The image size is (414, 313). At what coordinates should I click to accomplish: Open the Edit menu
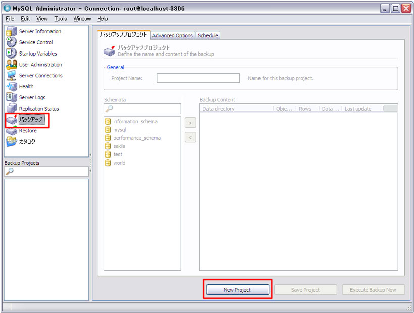[x=25, y=19]
